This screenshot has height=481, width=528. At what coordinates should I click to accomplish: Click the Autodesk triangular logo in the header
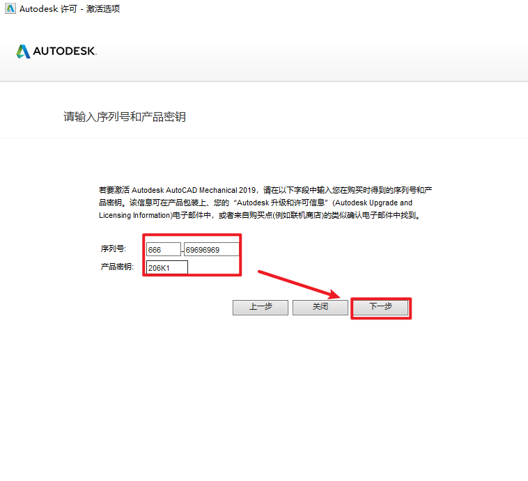coord(23,52)
